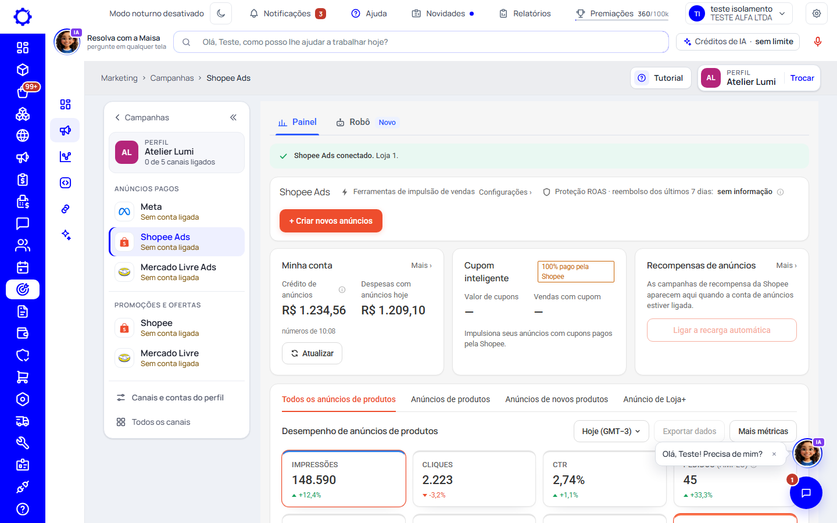Screen dimensions: 837x523
Task: Click Ligar a recarga automática
Action: point(722,330)
